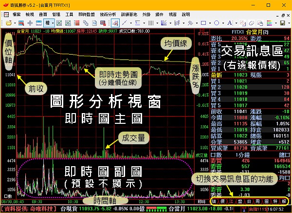Click the overlapping squares toolbar icon
292x213 pixels.
coord(86,23)
